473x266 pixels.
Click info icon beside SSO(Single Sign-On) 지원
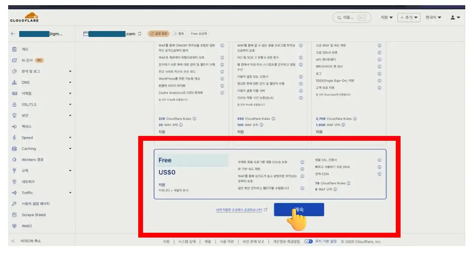379,81
